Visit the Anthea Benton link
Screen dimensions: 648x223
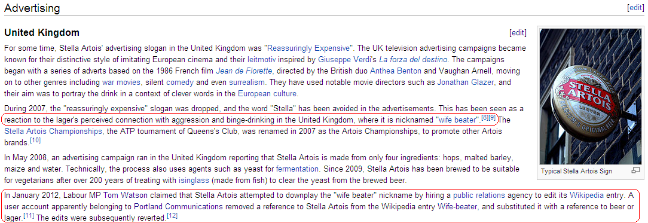click(x=396, y=71)
